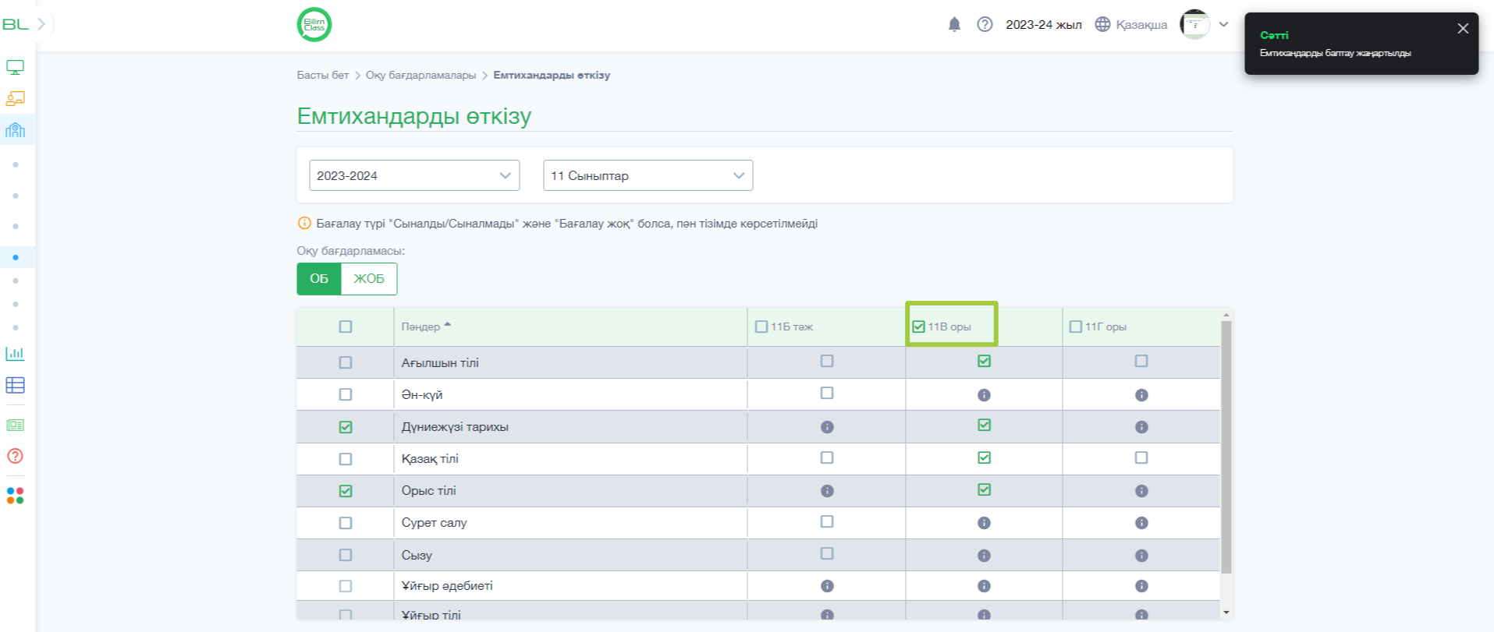Go to Оқу бағдарламалары breadcrumb link
Image resolution: width=1494 pixels, height=632 pixels.
[421, 75]
